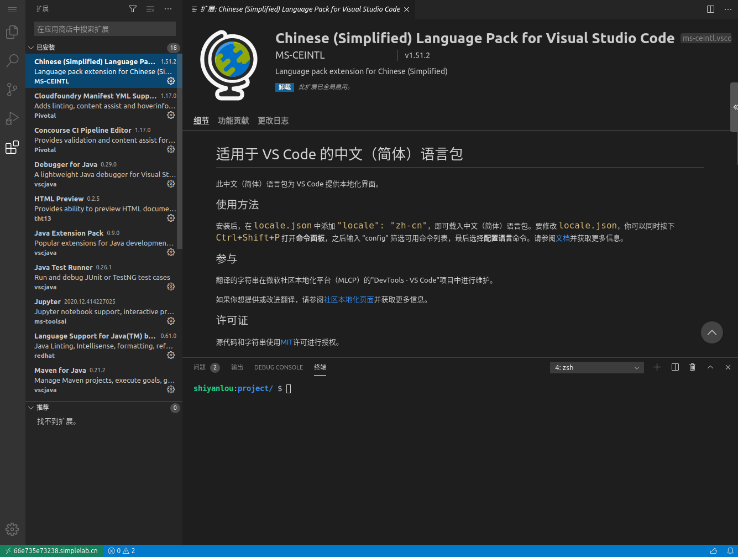The width and height of the screenshot is (738, 557).
Task: Click the extensions list scrollbar
Action: [179, 152]
